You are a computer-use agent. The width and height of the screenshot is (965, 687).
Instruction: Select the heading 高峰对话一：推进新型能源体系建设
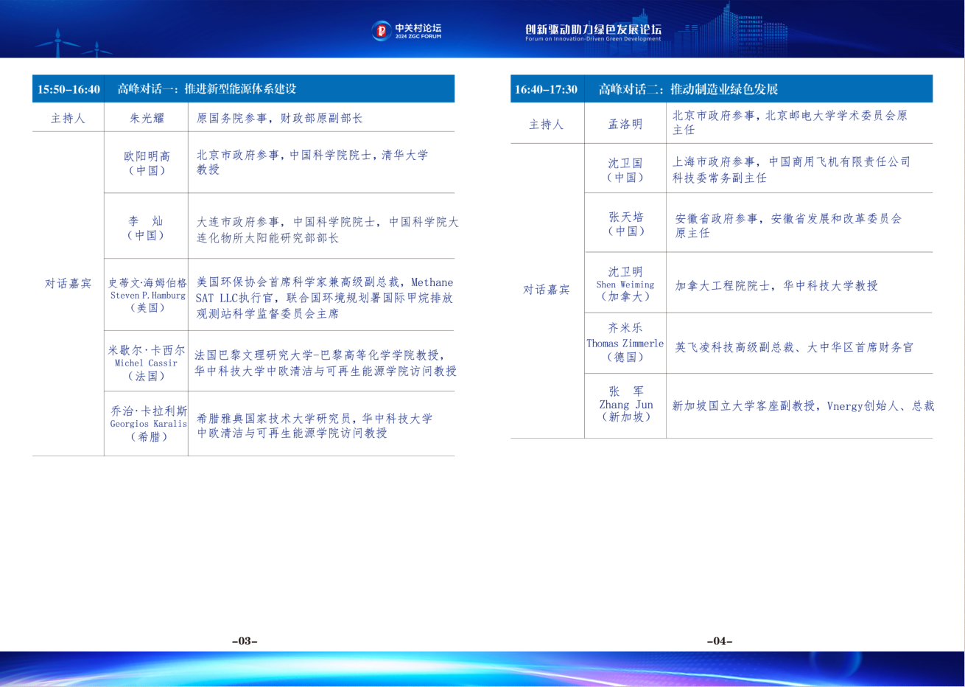point(207,89)
